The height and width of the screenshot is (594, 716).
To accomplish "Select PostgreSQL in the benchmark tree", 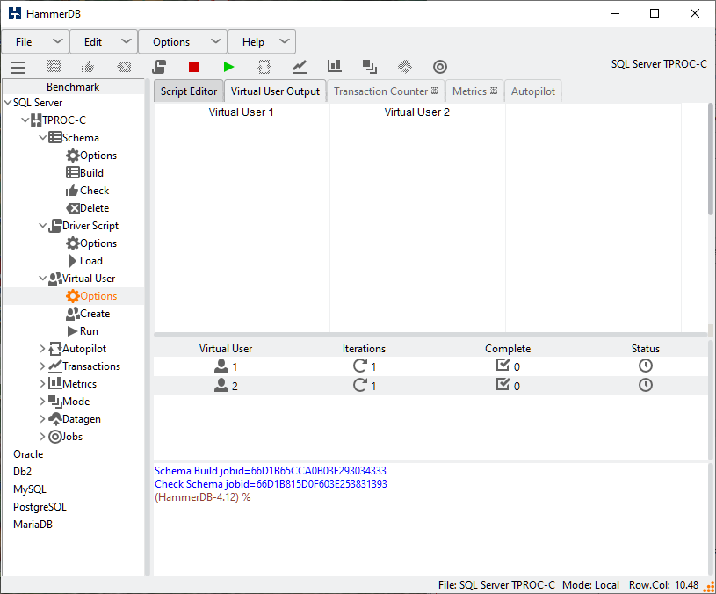I will point(40,507).
